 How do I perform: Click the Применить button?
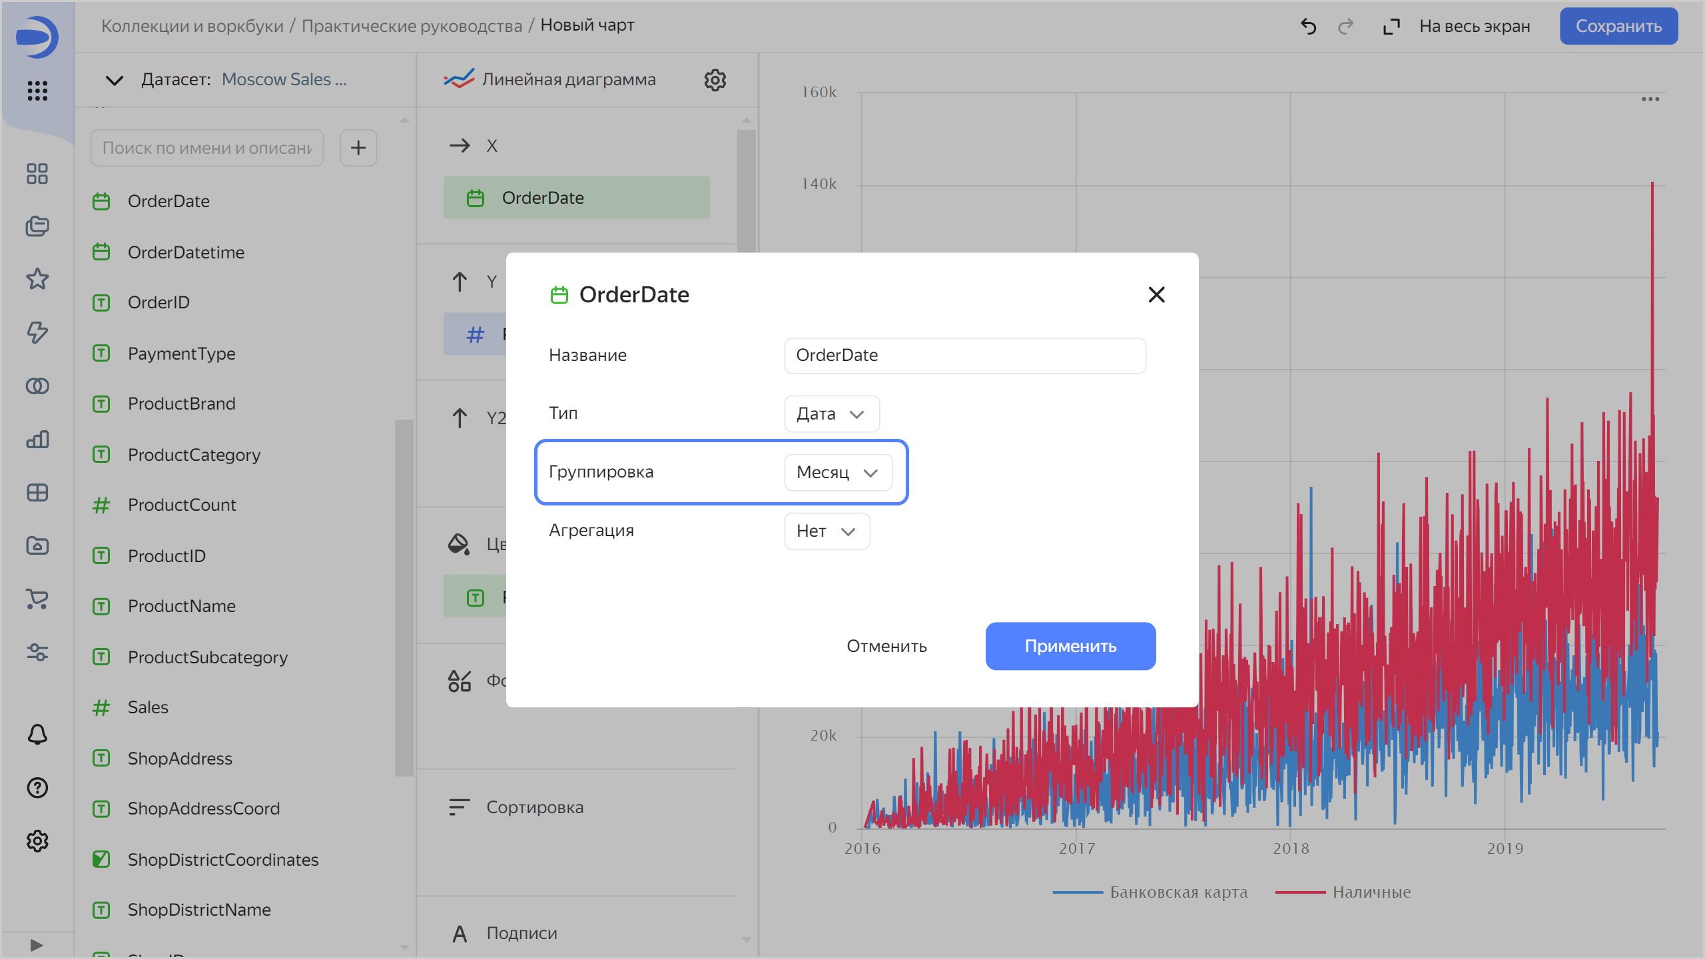(x=1070, y=646)
